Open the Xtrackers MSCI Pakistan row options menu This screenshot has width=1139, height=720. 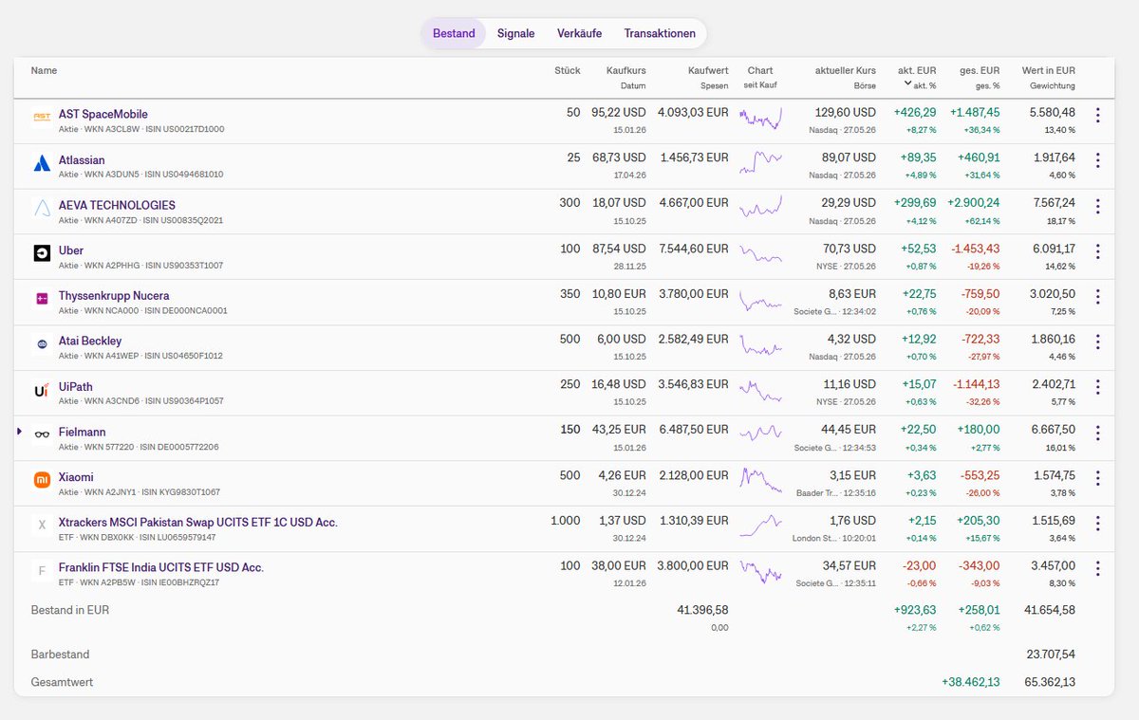point(1097,524)
